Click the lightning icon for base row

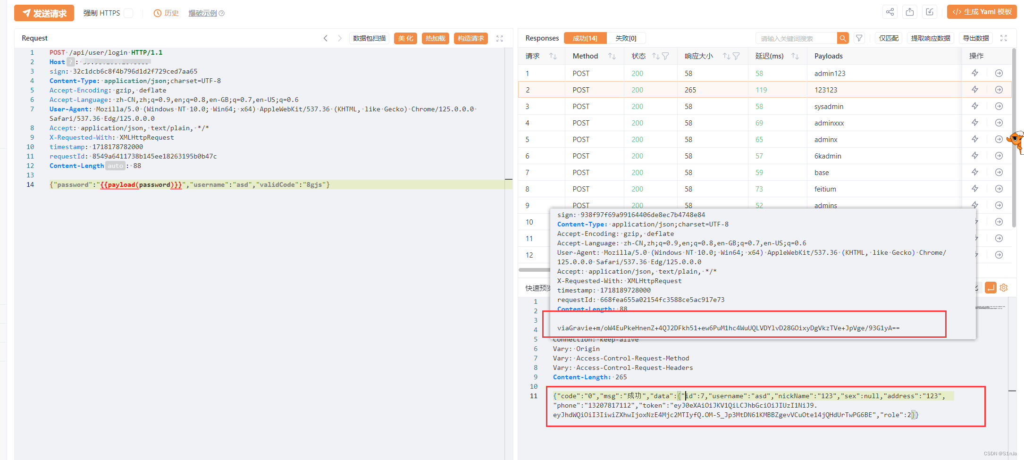(x=975, y=172)
